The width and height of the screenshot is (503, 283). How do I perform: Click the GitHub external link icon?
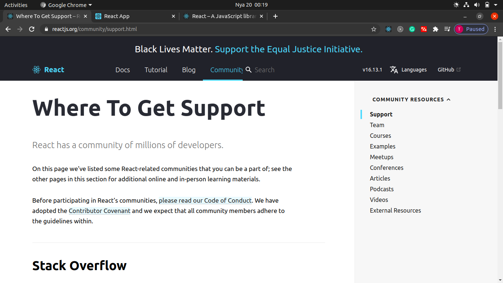(x=458, y=69)
